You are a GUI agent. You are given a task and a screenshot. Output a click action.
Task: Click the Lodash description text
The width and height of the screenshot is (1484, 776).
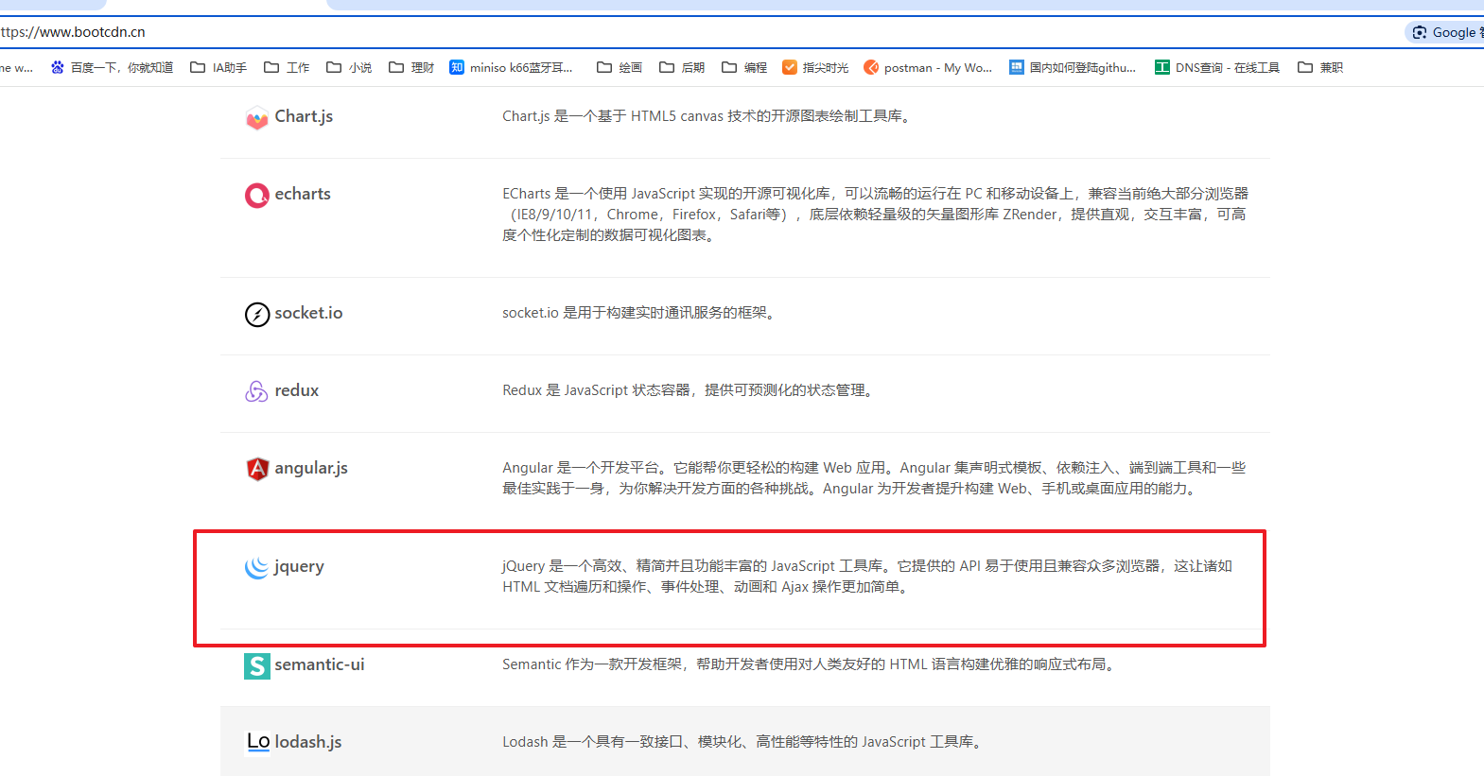pos(744,742)
